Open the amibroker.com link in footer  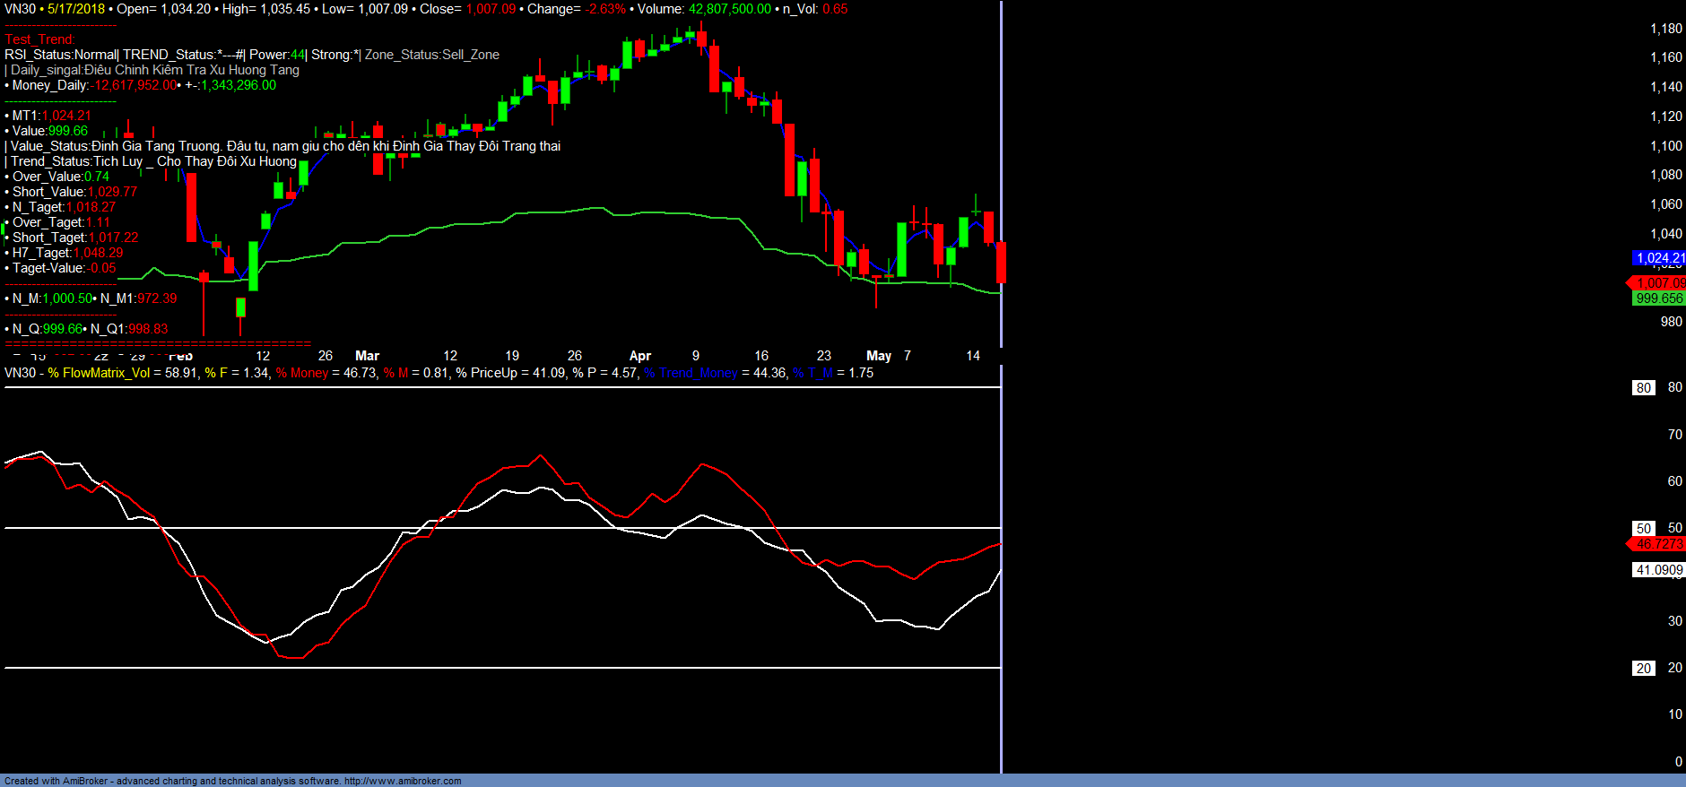pos(403,781)
